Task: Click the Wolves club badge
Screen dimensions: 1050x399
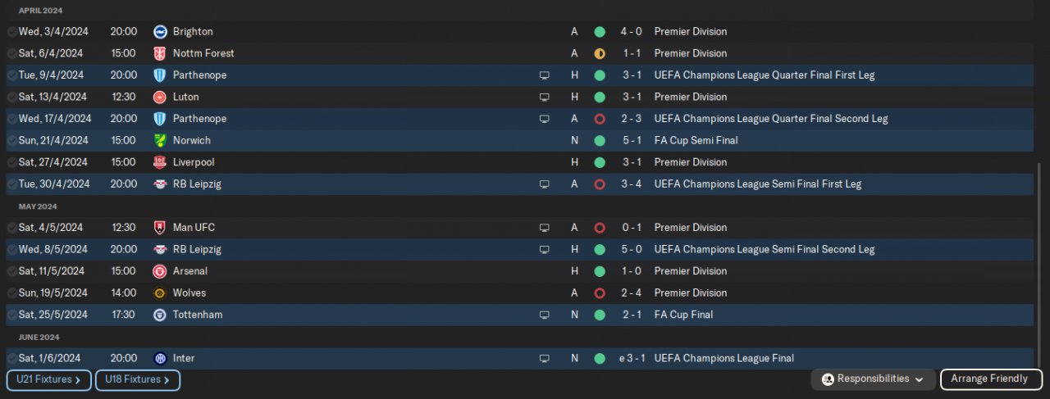Action: (x=160, y=293)
